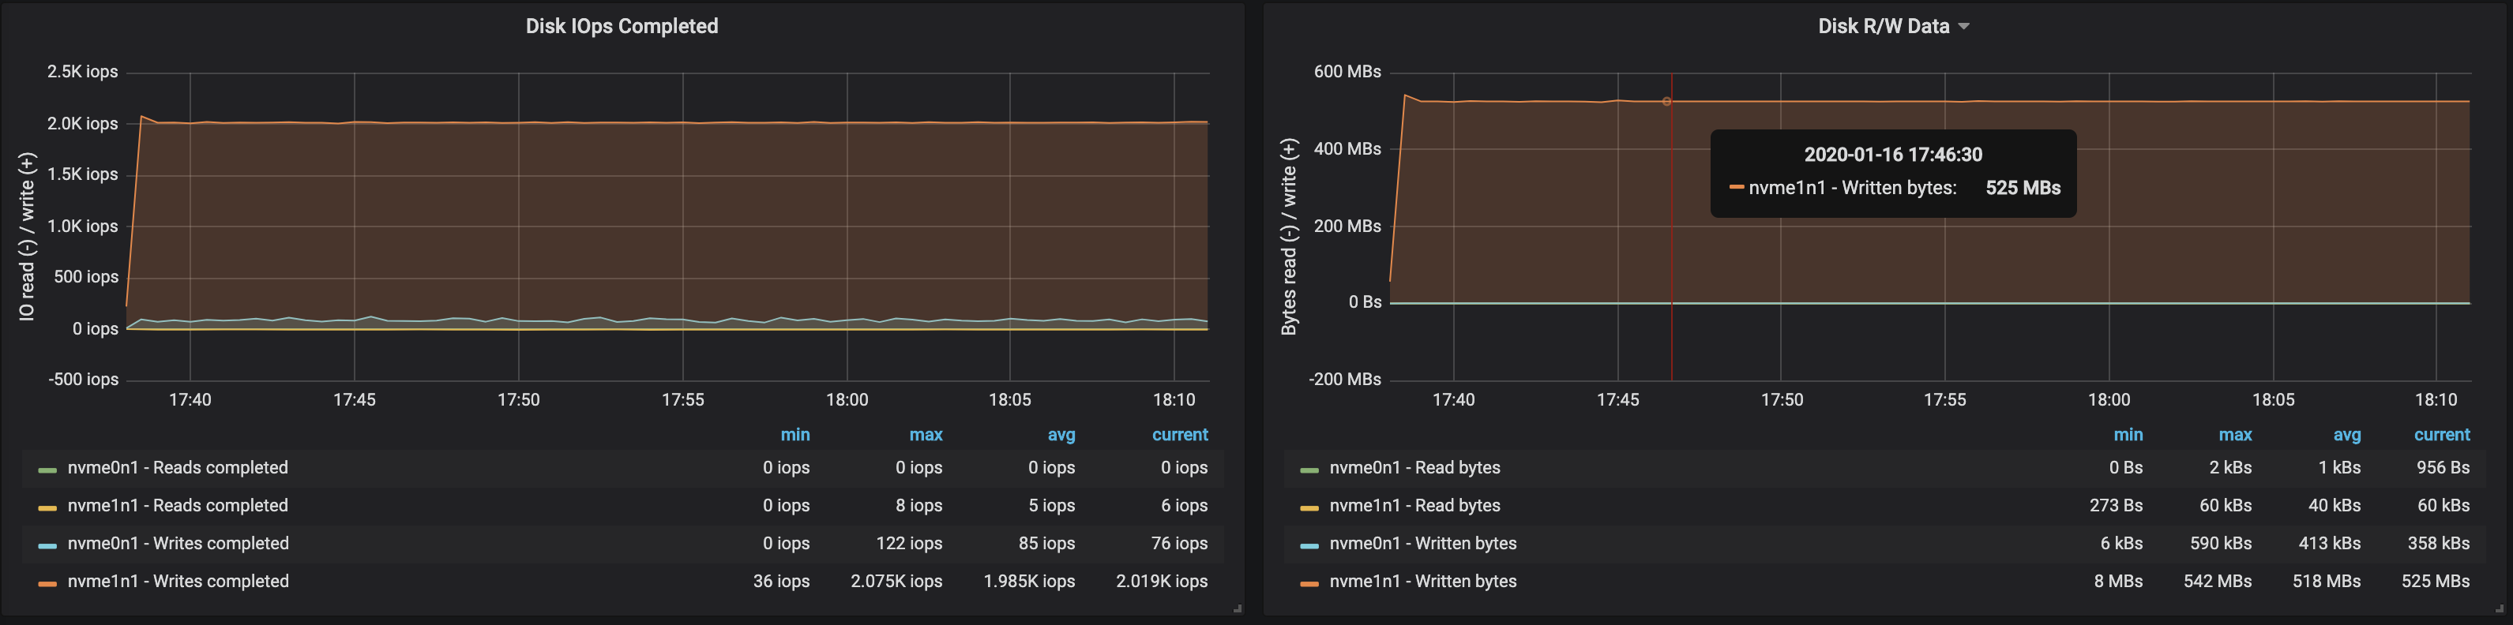Click the 2.0K iops y-axis label
Image resolution: width=2513 pixels, height=625 pixels.
point(82,124)
